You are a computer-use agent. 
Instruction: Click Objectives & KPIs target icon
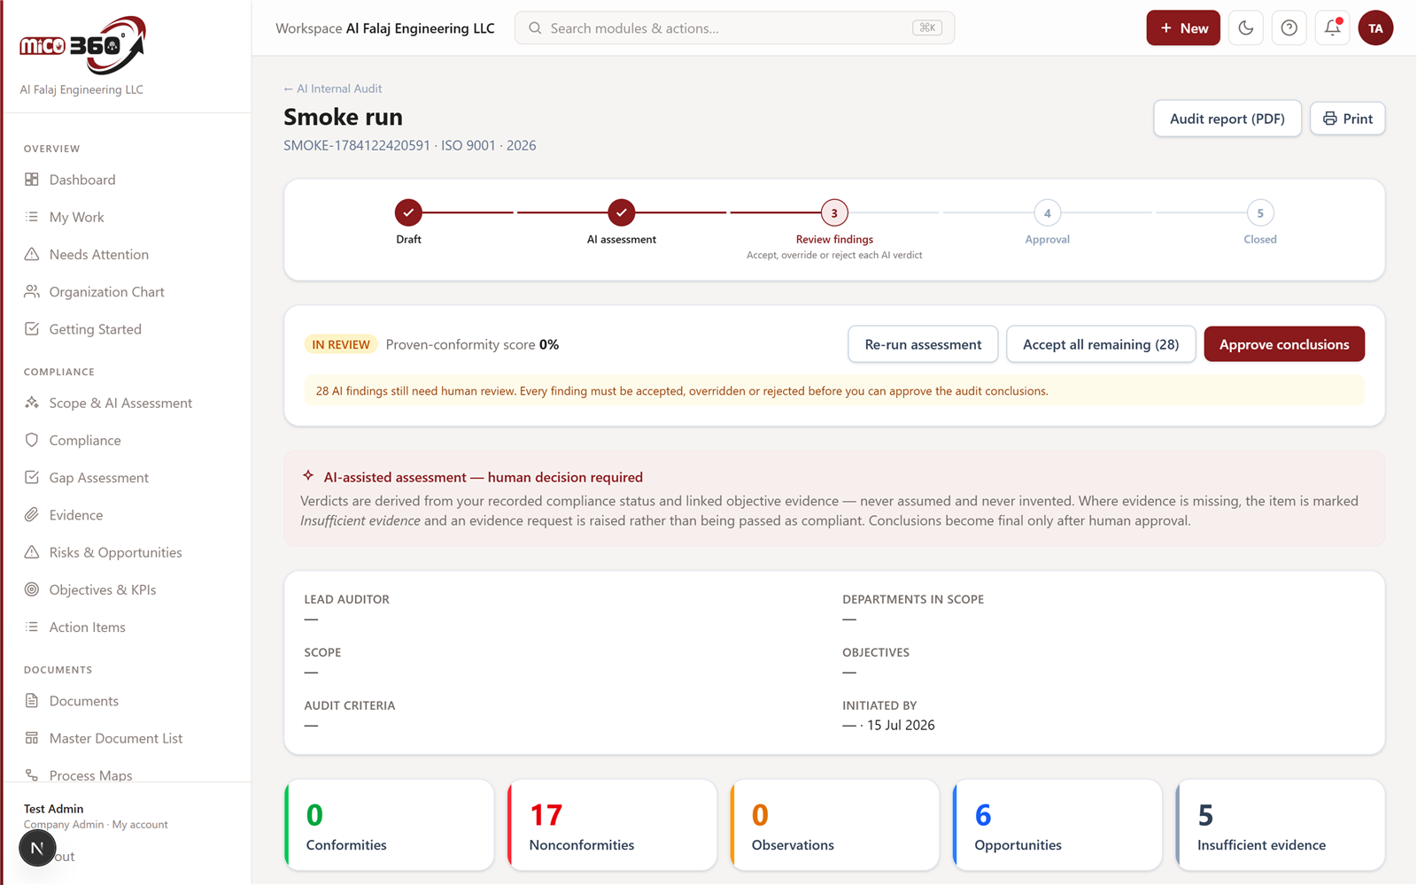[32, 589]
